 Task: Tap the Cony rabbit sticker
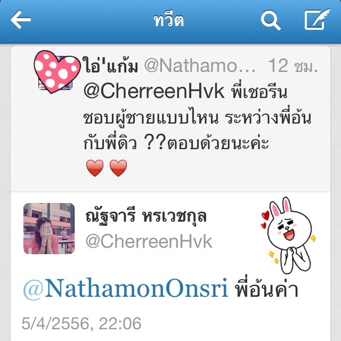pos(288,236)
